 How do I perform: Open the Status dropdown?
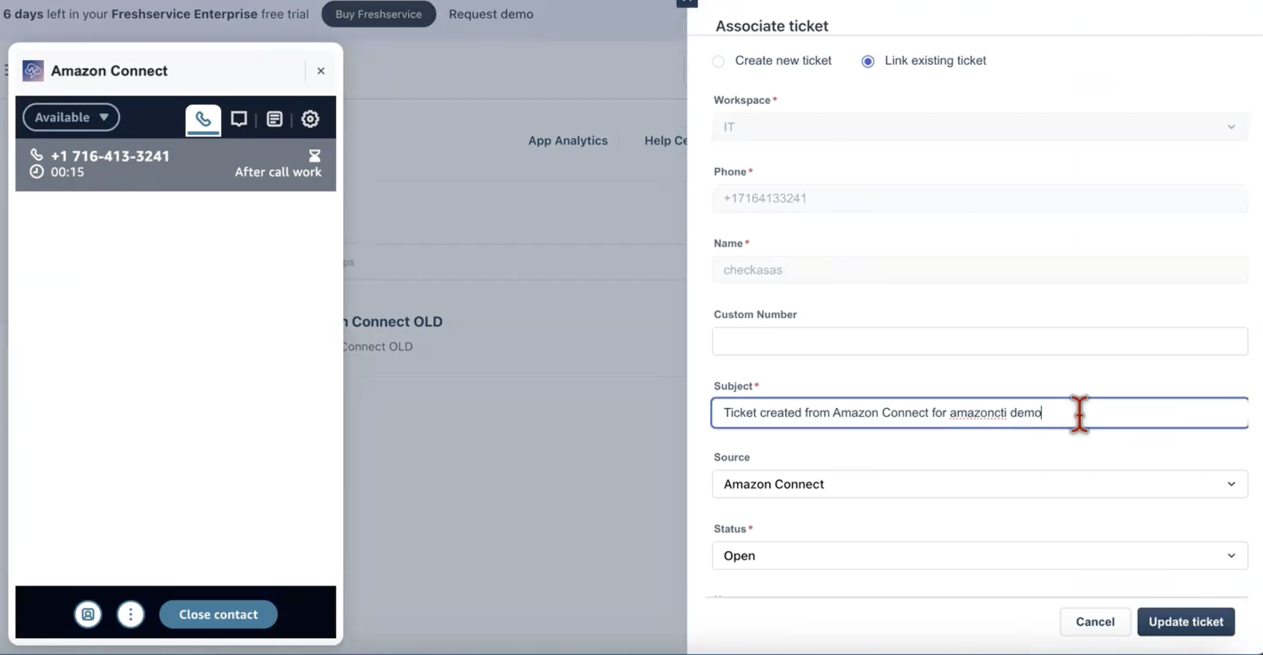pos(979,555)
